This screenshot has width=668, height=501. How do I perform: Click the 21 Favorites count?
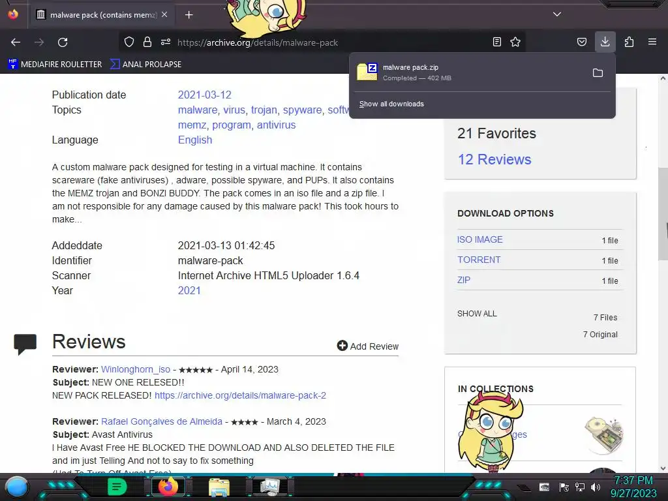(496, 133)
